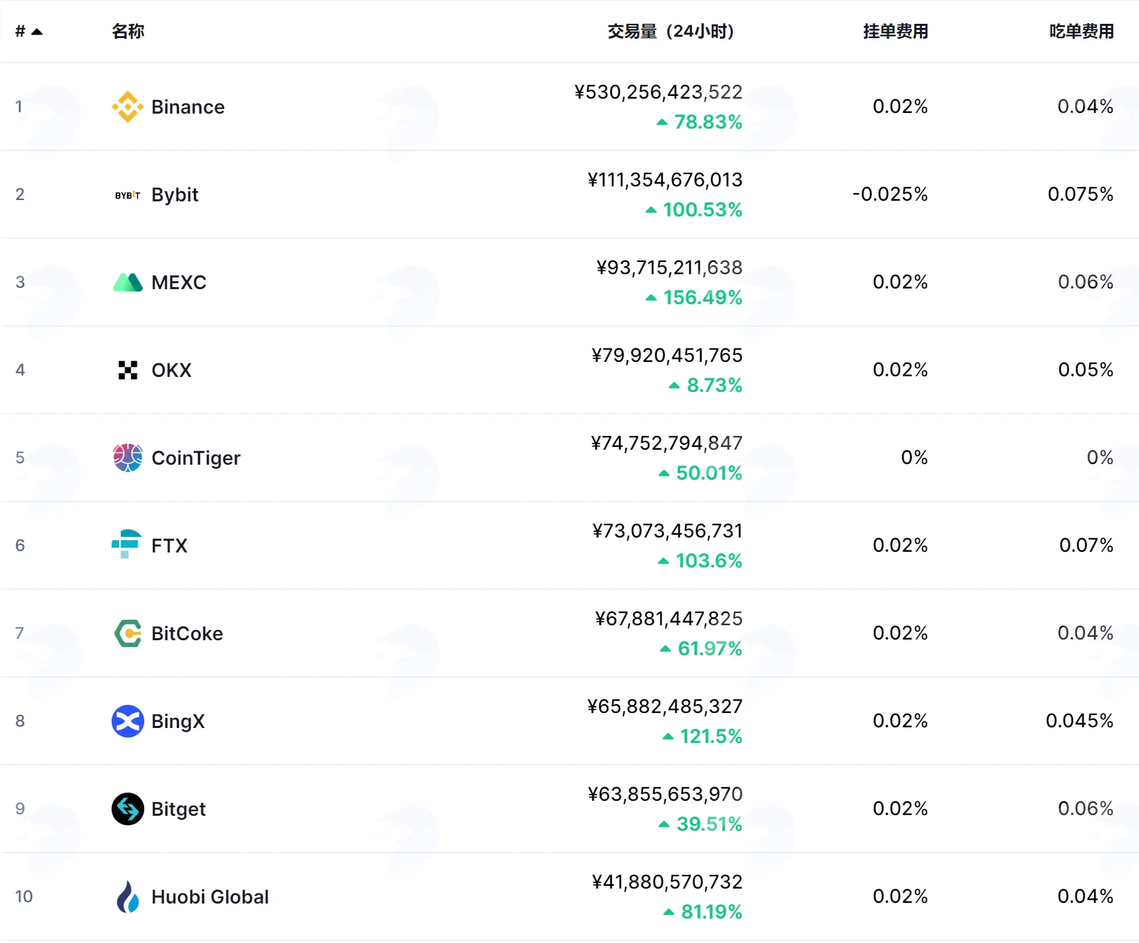Click the Bitget black circle logo
The image size is (1139, 943).
click(x=127, y=809)
